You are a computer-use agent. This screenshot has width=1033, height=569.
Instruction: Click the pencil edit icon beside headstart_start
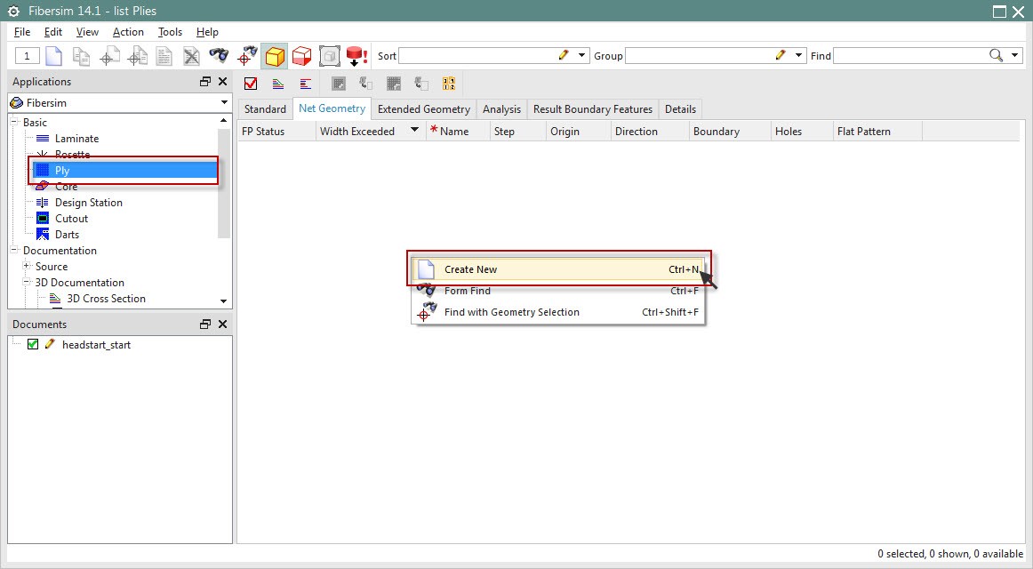click(50, 344)
